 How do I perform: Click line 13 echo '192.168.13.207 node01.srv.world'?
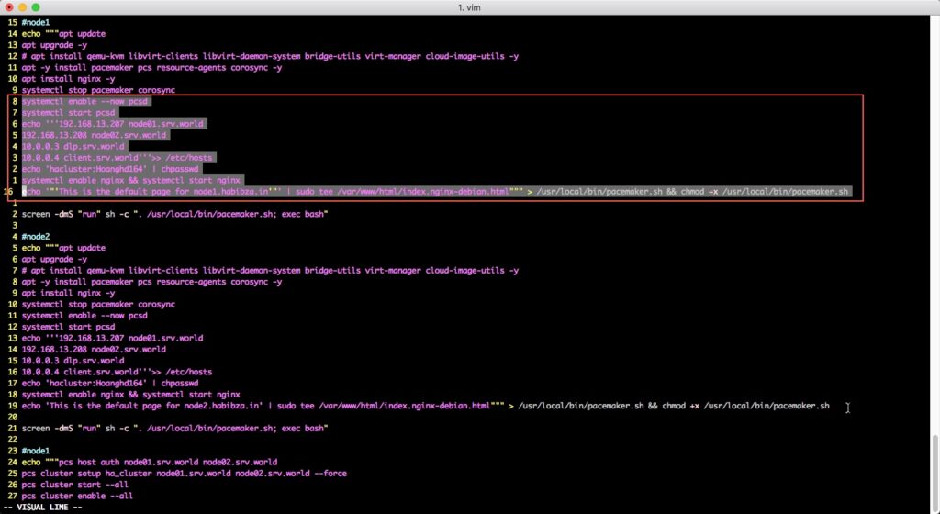[x=113, y=338]
